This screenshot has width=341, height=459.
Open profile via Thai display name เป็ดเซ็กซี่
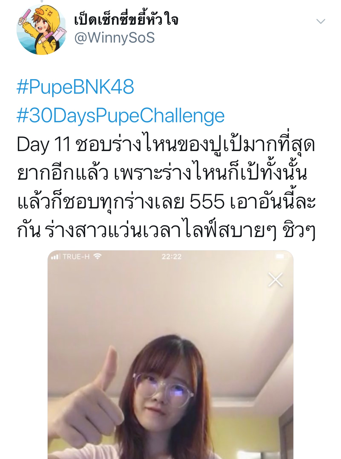tap(126, 19)
